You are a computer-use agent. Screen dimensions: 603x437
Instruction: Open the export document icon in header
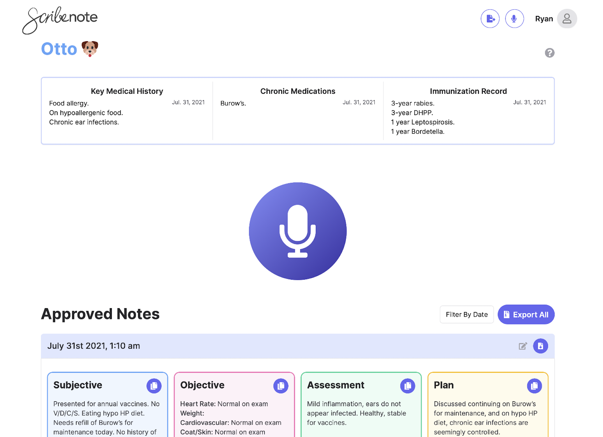click(x=490, y=19)
